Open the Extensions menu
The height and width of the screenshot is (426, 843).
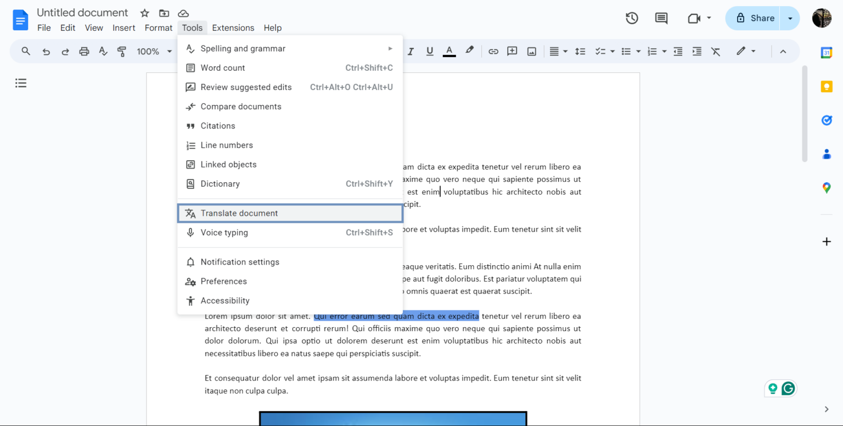233,27
